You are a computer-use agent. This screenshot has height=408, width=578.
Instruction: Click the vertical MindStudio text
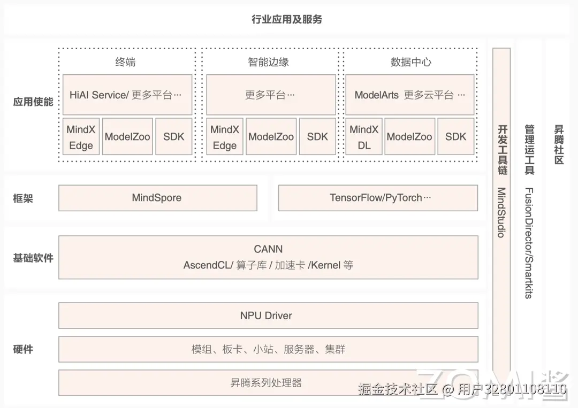pos(501,212)
